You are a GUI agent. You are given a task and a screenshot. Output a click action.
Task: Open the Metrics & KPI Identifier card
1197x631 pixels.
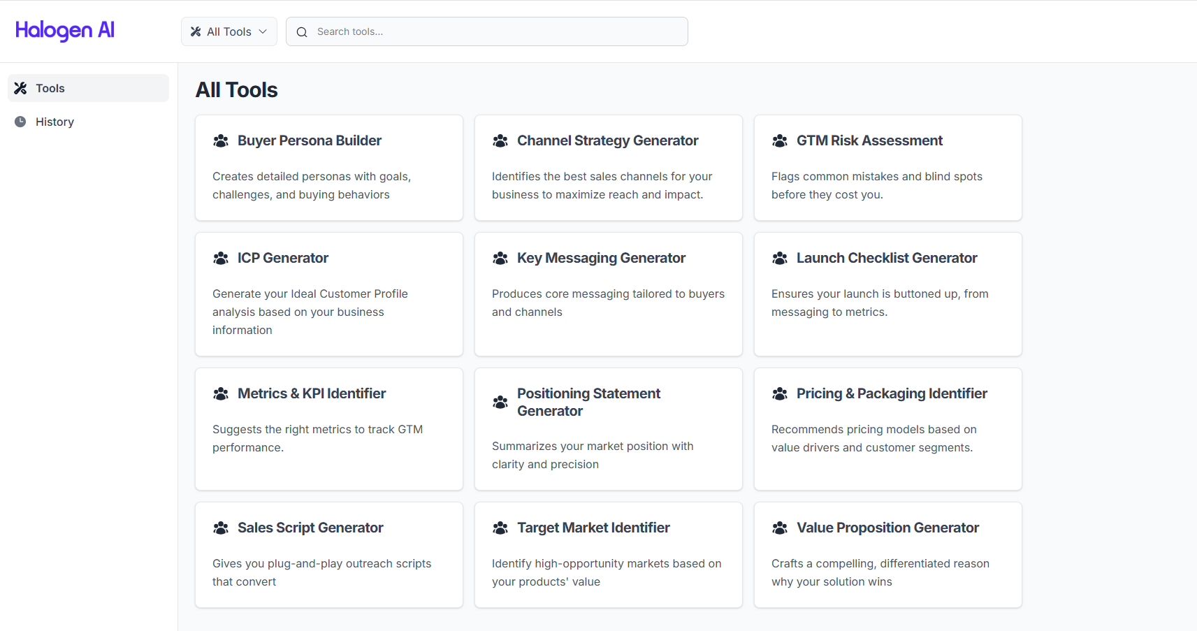pyautogui.click(x=328, y=428)
